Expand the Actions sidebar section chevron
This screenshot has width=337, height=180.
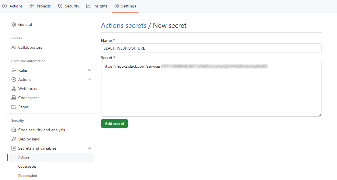[x=90, y=79]
